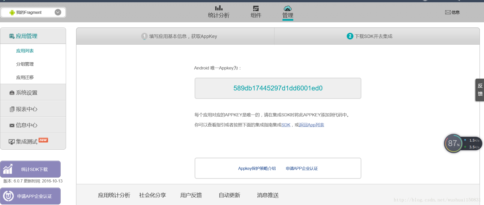Click the version text 版本: 6.0.7
Screen dimensions: 484x205
click(13, 181)
